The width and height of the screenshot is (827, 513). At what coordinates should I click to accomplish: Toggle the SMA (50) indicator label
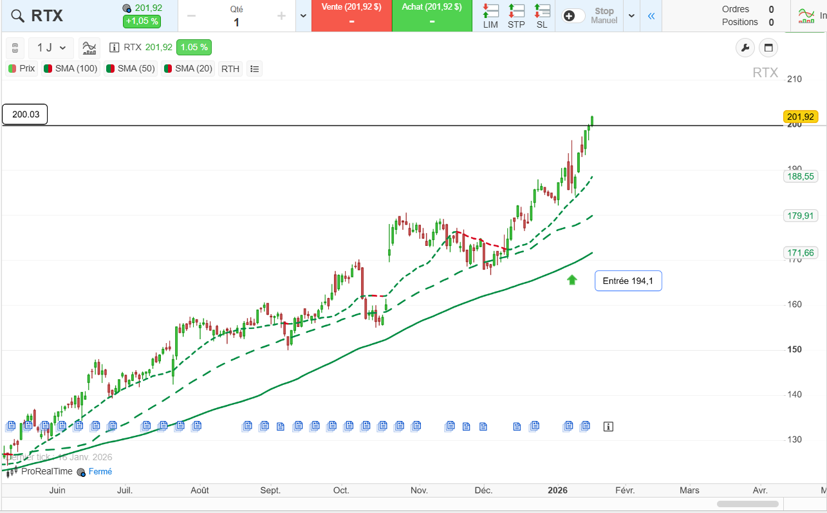pos(131,68)
